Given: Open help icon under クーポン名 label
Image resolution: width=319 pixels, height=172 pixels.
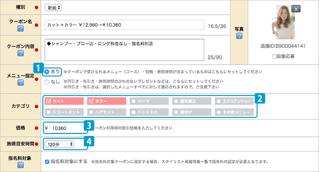Looking at the screenshot, I should click(x=20, y=29).
